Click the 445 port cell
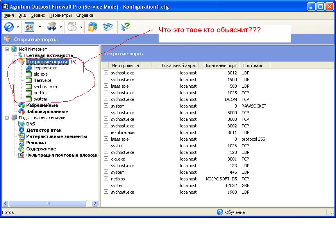Viewport: 336px width, 226px height. (x=233, y=172)
